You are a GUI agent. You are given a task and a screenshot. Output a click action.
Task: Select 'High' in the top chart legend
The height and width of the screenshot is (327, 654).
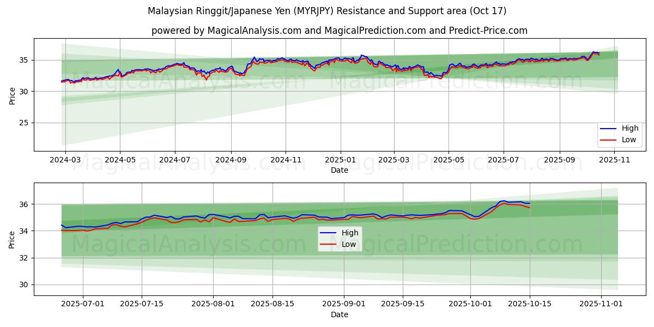point(629,129)
